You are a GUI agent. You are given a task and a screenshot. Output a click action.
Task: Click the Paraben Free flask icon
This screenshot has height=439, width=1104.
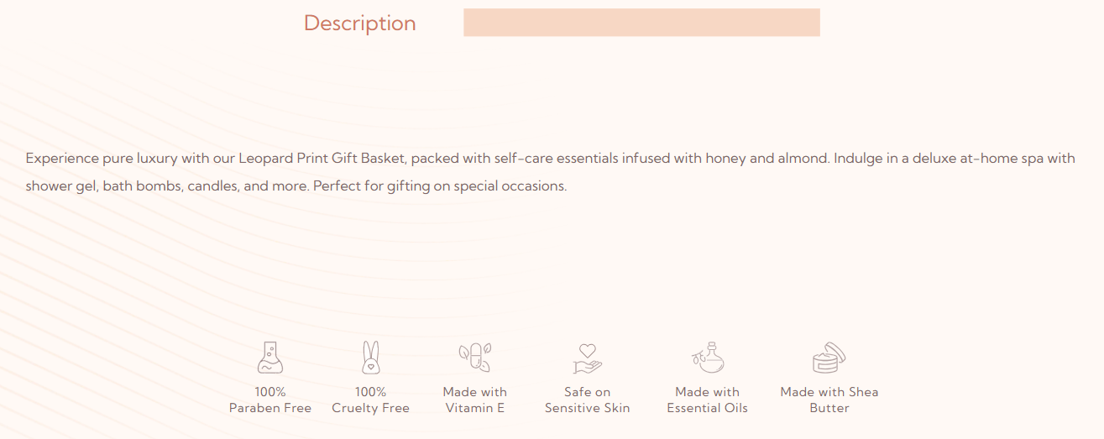coord(269,358)
